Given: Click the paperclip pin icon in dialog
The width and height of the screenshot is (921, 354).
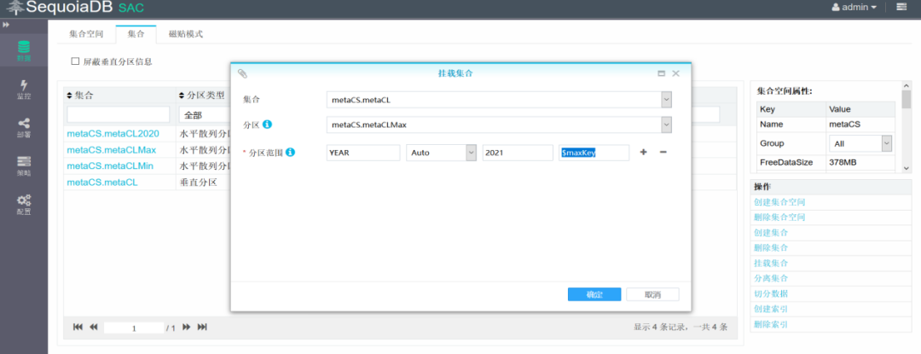Looking at the screenshot, I should (x=242, y=73).
